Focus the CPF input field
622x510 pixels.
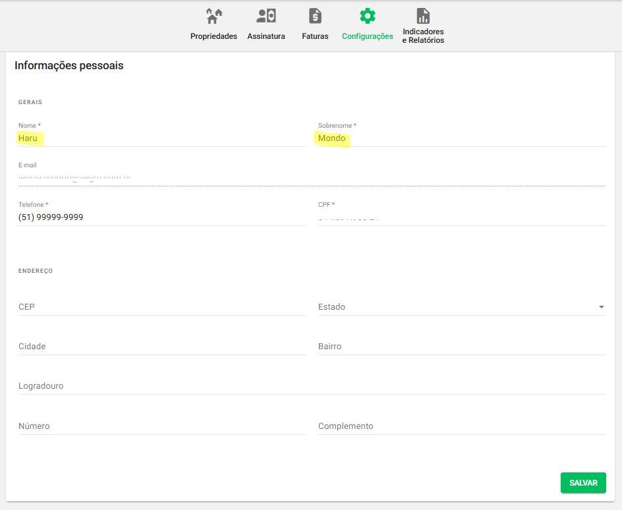(461, 217)
